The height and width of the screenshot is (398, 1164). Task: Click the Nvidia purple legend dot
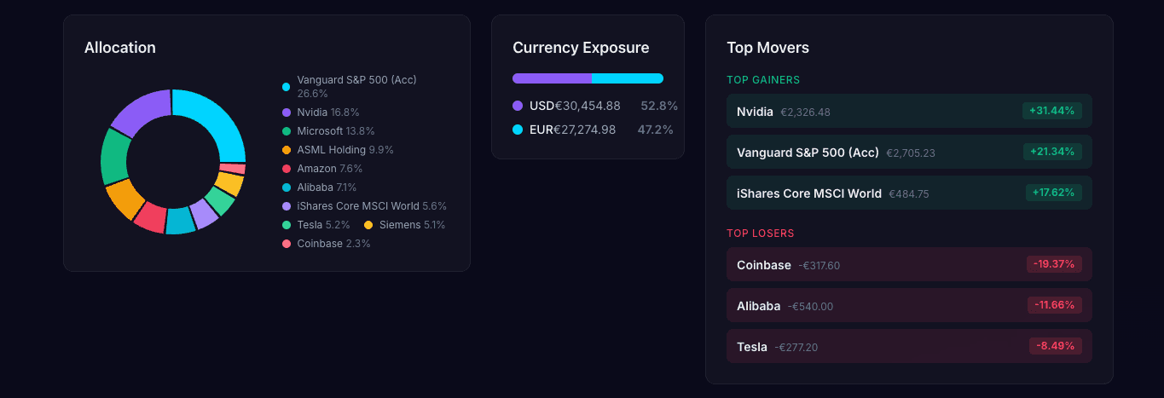tap(287, 112)
